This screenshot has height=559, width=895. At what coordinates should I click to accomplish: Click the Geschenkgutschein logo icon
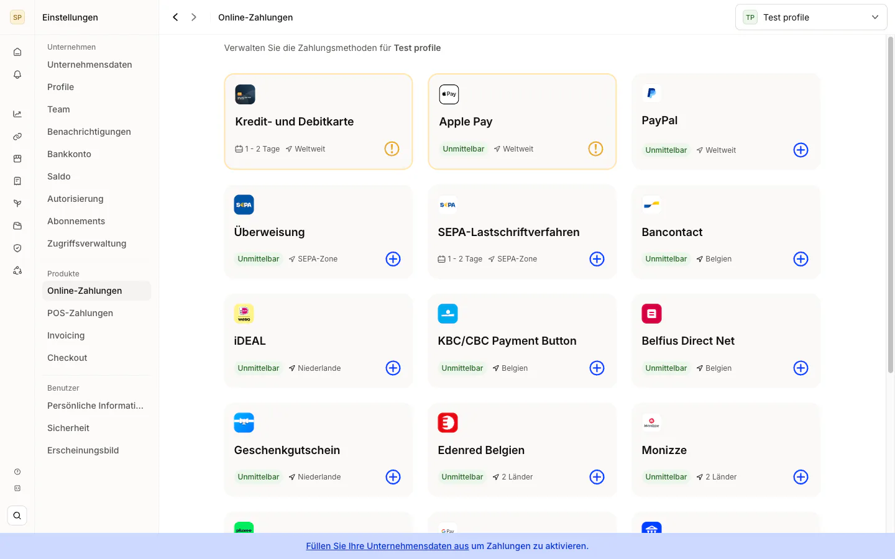[x=244, y=423]
